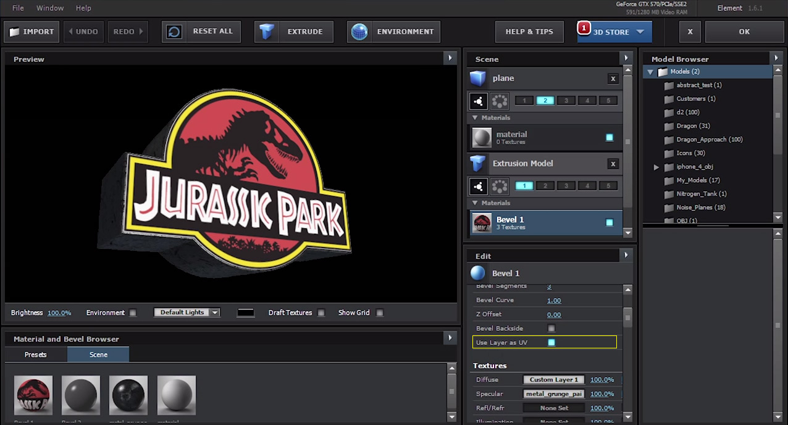Click the Models folder icon in Model Browser
Viewport: 788px width, 425px height.
(x=663, y=72)
